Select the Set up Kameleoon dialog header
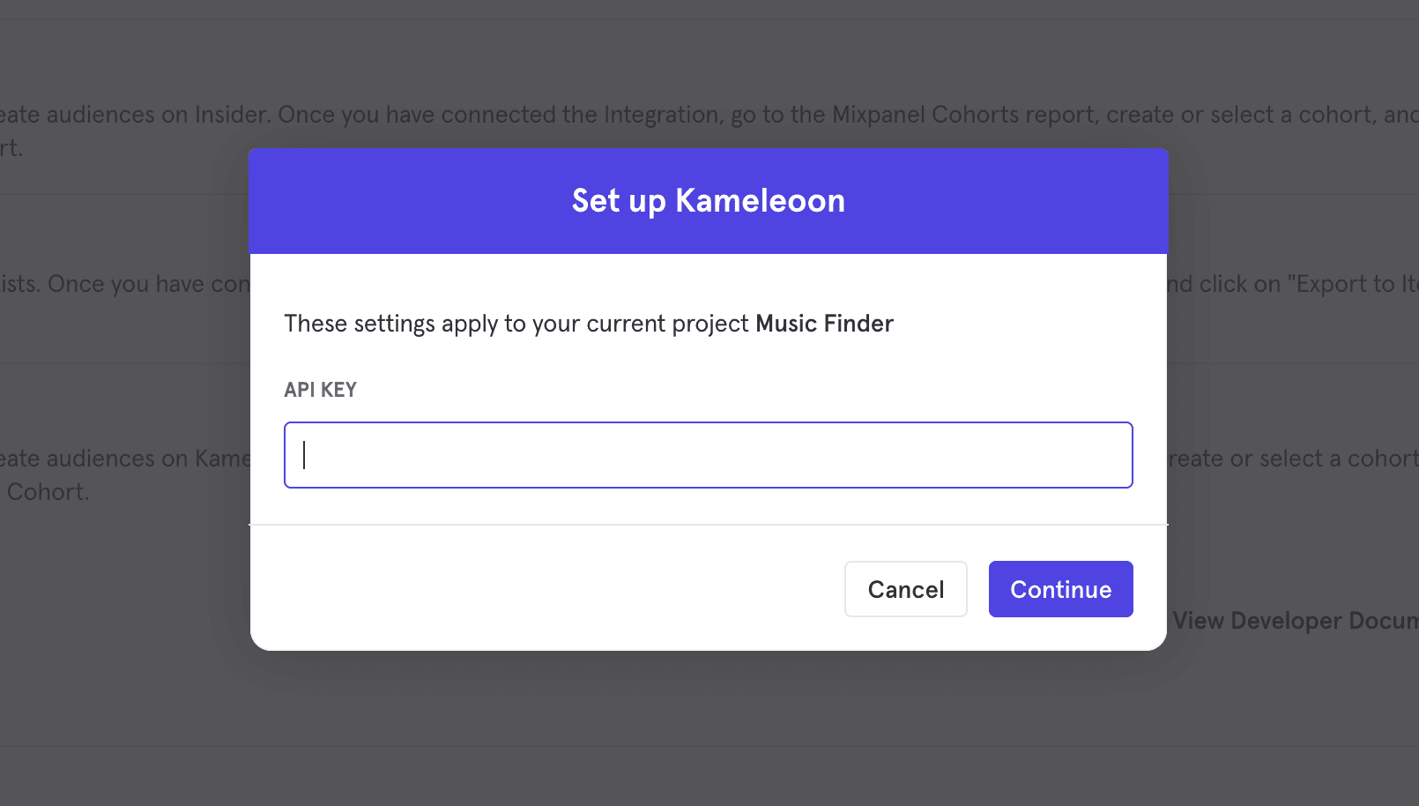The image size is (1419, 806). (x=708, y=201)
